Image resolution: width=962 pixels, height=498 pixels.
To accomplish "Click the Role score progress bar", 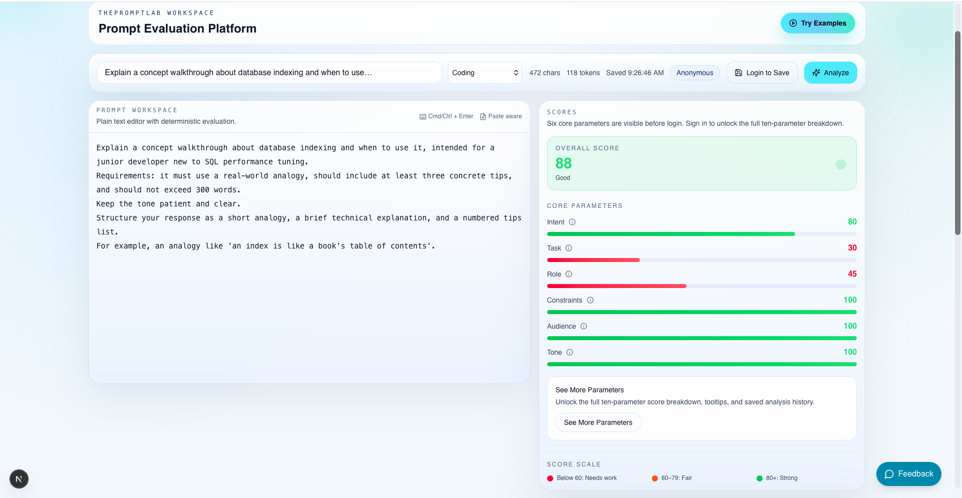I will [x=701, y=286].
